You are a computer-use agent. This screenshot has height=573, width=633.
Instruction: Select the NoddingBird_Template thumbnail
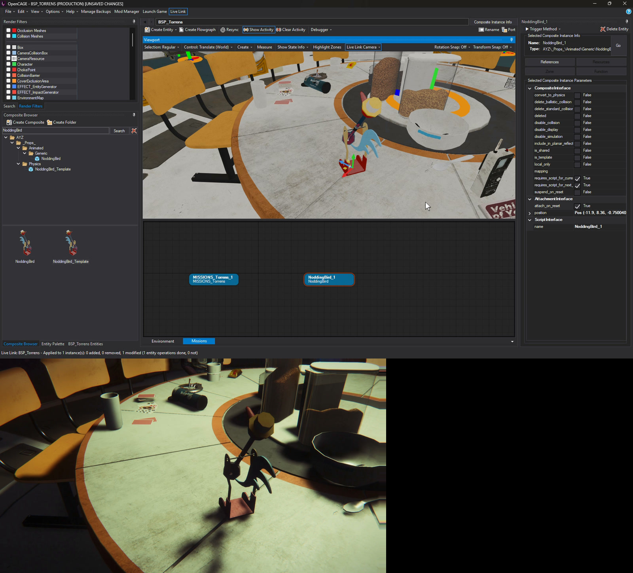[x=71, y=246]
